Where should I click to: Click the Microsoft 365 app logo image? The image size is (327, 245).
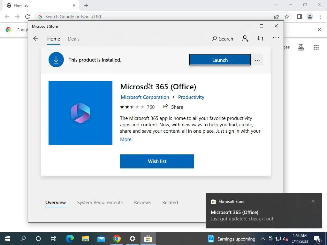[x=80, y=113]
